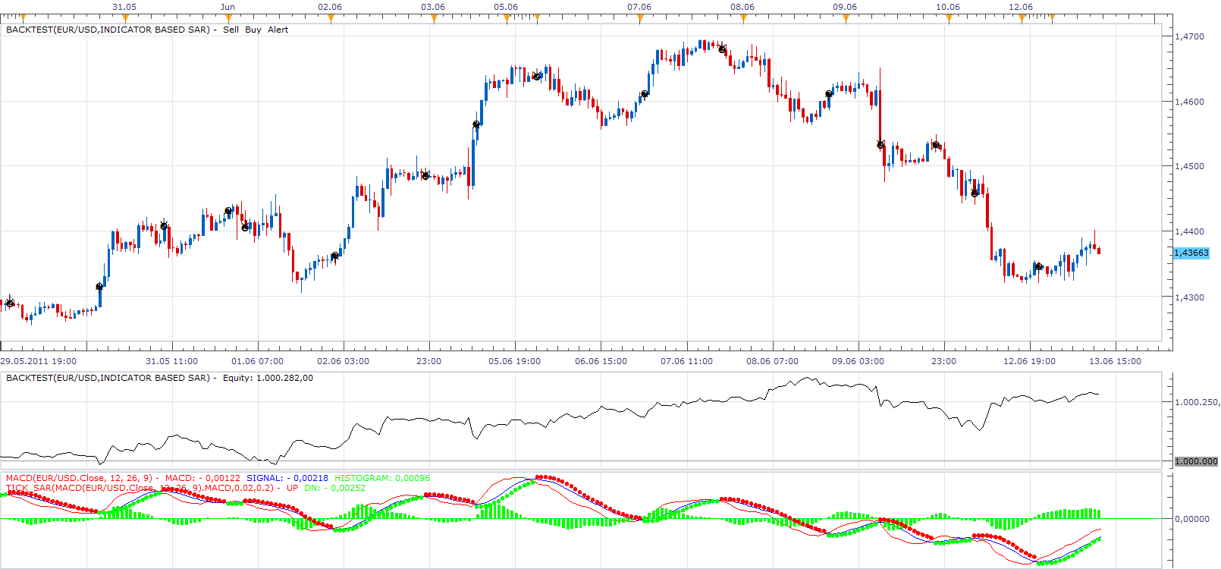Click the 1,4600 price axis label
This screenshot has height=569, width=1221.
click(1189, 102)
